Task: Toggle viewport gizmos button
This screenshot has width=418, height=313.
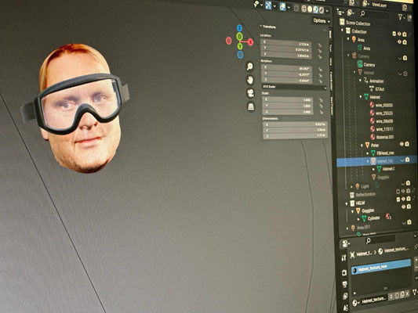Action: coord(268,5)
